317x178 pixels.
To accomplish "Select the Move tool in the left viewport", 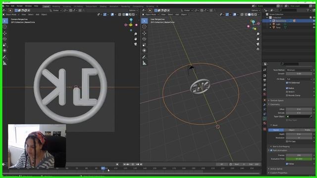I will point(5,33).
